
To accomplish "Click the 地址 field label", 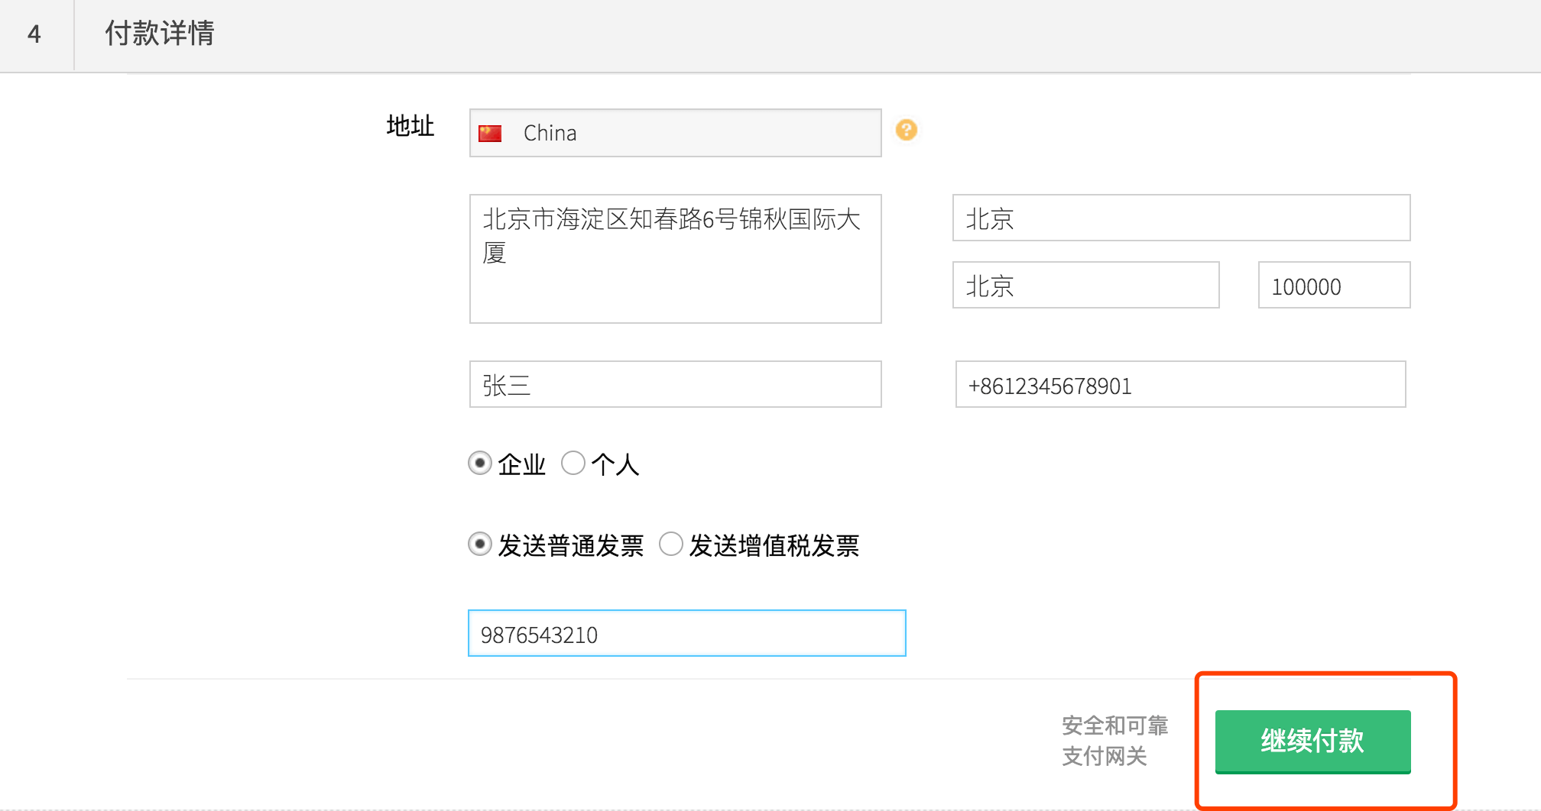I will 410,126.
